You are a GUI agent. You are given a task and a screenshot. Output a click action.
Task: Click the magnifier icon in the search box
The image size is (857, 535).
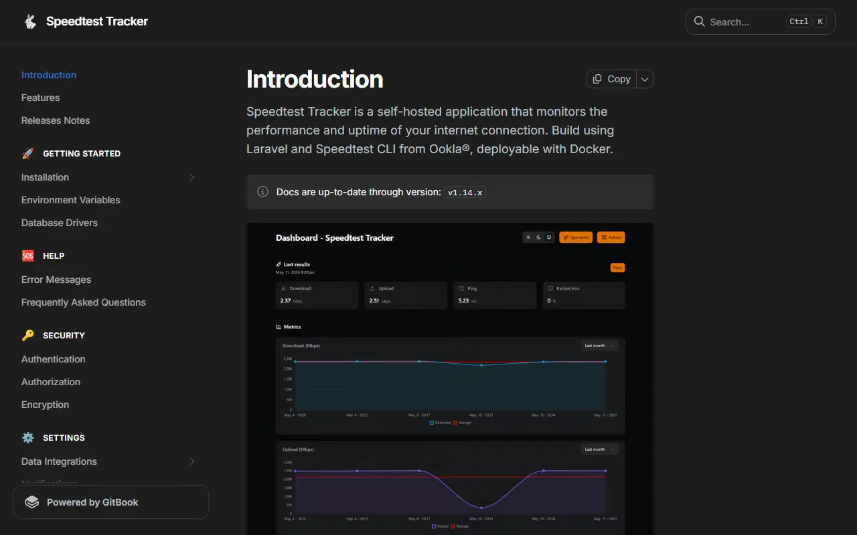[699, 21]
